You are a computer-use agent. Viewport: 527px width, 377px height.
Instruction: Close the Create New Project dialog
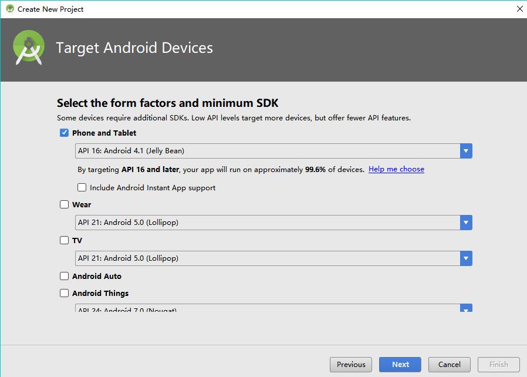[x=519, y=9]
